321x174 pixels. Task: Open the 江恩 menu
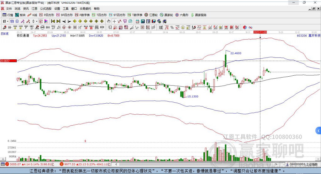pyautogui.click(x=34, y=8)
